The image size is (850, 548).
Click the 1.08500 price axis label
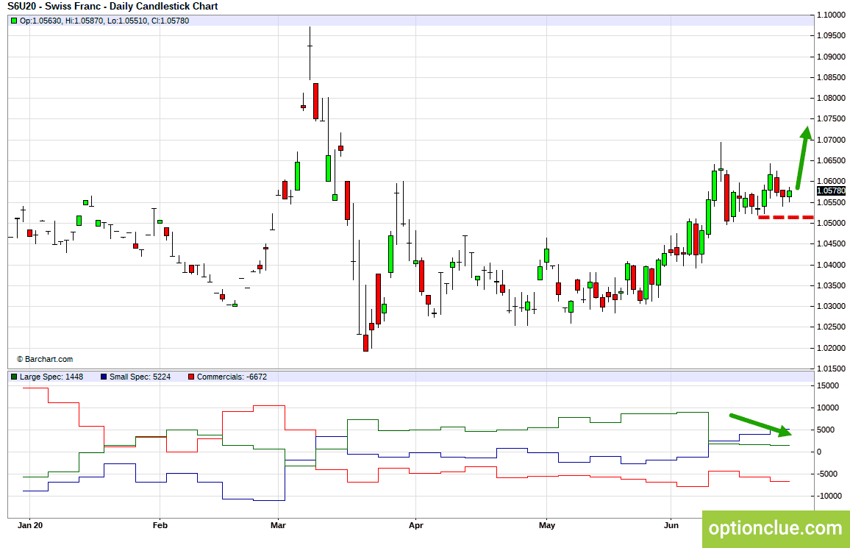tap(831, 77)
